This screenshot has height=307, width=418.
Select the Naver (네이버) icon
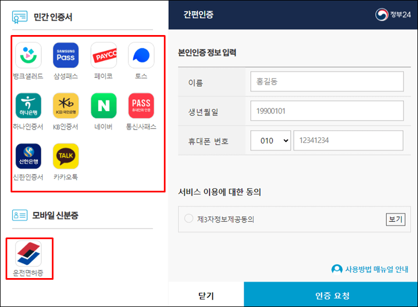point(104,106)
